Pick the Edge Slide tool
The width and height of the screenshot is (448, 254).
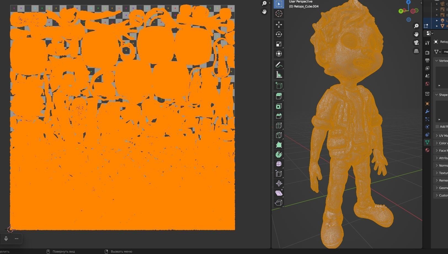pyautogui.click(x=279, y=174)
